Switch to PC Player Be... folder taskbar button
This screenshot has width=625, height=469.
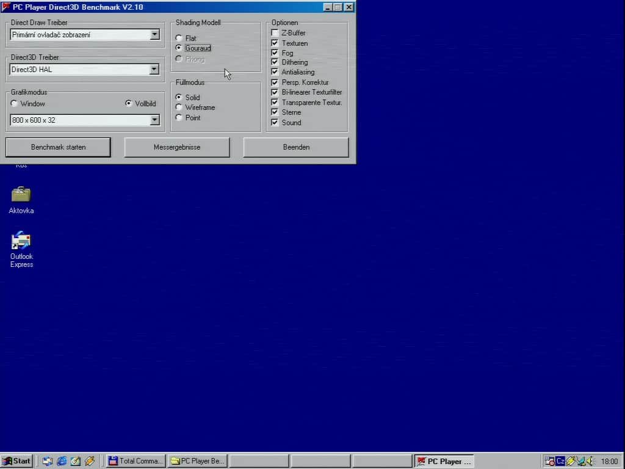[x=198, y=461]
